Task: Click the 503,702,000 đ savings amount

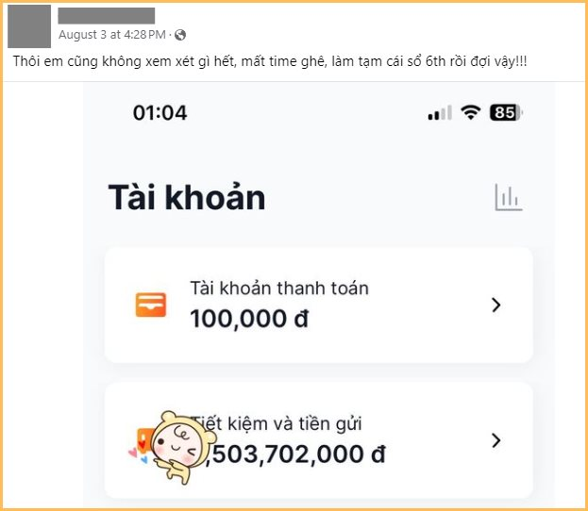Action: (x=297, y=454)
